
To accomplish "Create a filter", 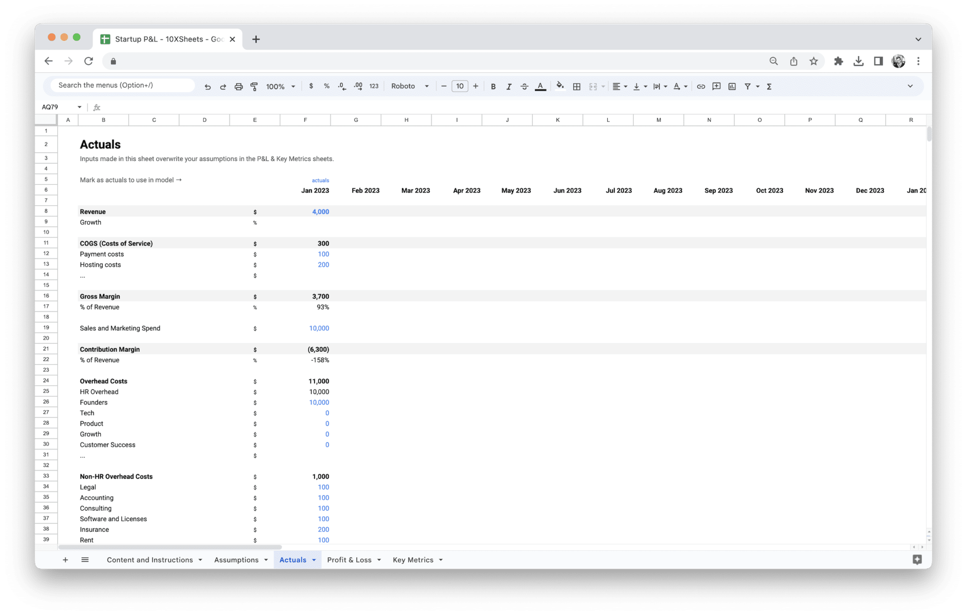I will [x=748, y=86].
